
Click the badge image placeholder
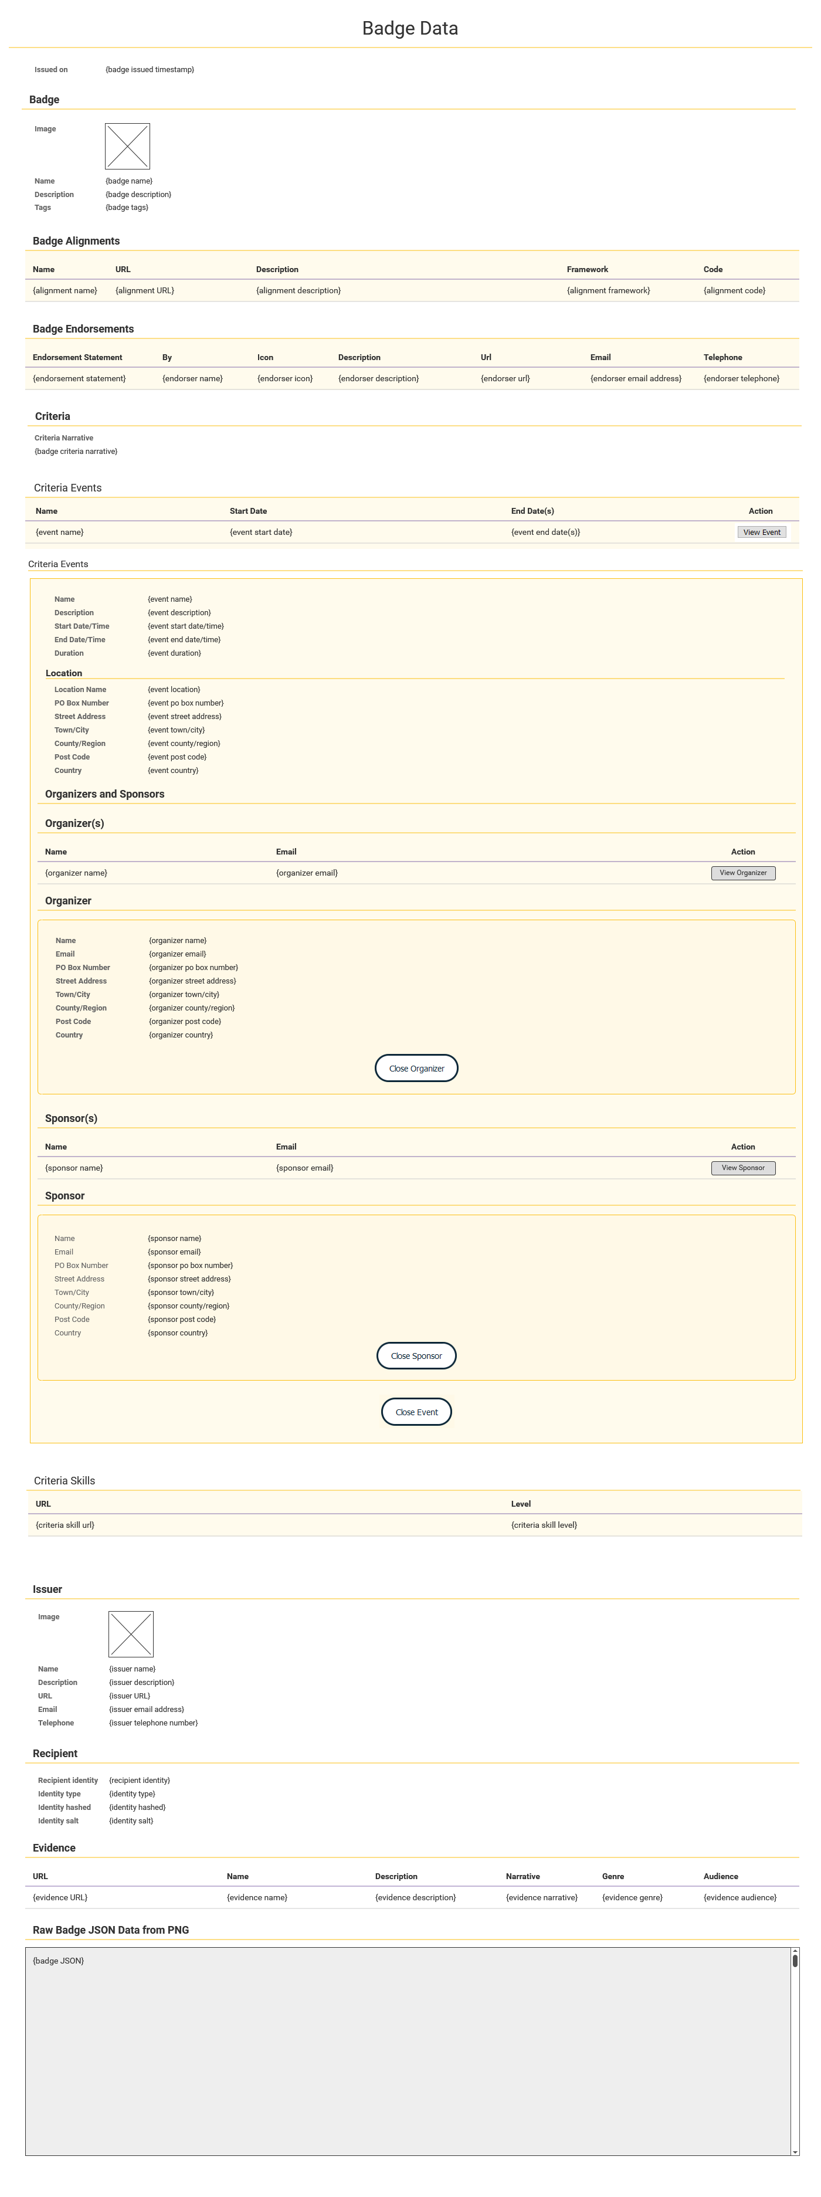coord(127,146)
